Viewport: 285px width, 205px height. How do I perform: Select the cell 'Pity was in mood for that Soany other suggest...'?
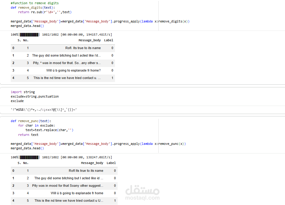68,186
